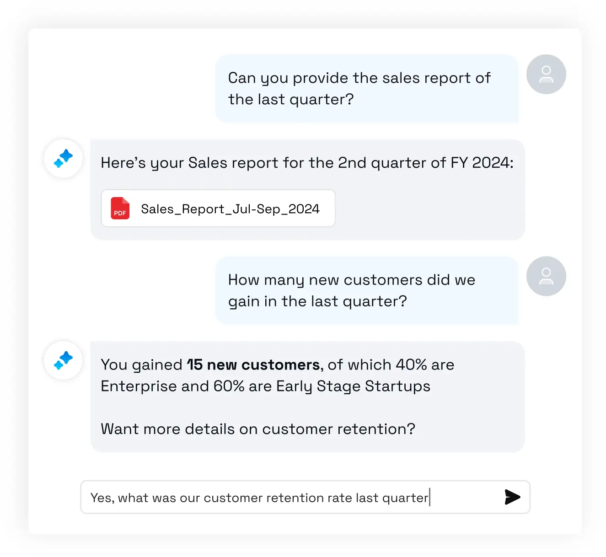Click the 'Enterprise and 60% are Early Stage Startups' line
This screenshot has width=606, height=557.
(x=265, y=386)
